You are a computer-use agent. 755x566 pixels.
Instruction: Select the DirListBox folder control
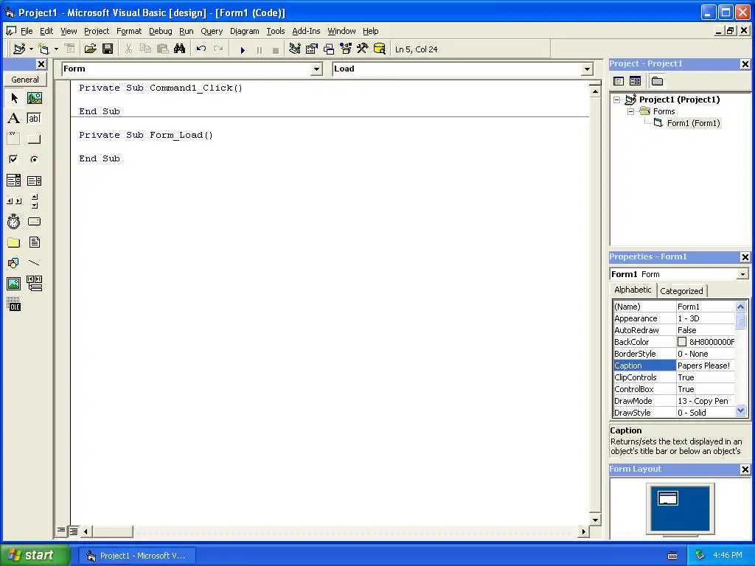14,242
